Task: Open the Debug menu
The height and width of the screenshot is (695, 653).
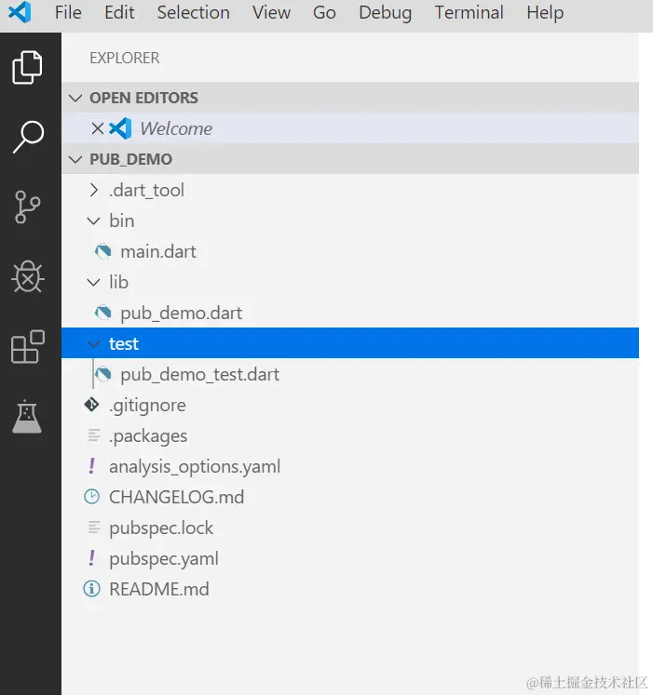Action: pyautogui.click(x=386, y=12)
